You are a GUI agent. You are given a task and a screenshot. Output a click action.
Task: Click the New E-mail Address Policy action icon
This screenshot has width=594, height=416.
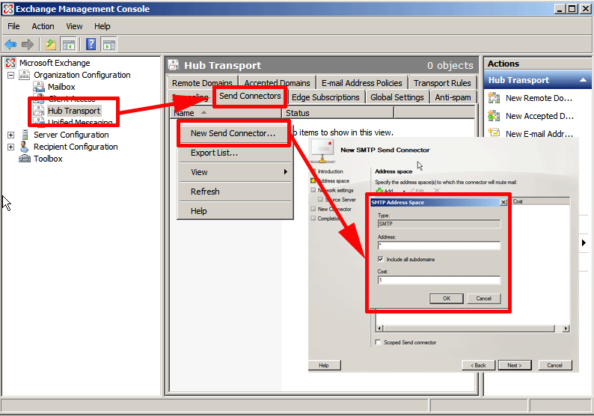[x=494, y=132]
